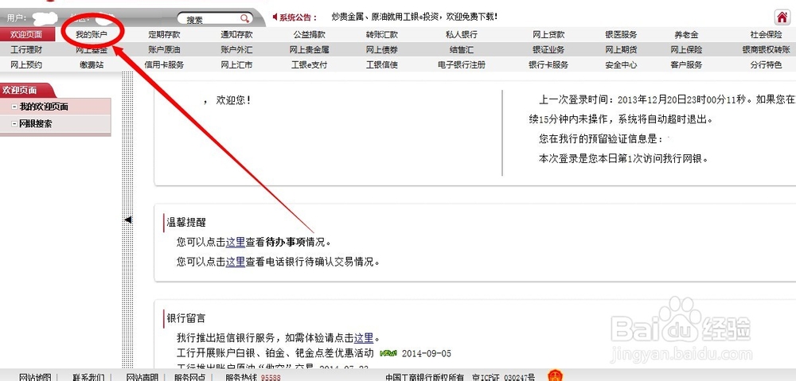Click the 系统公告 scrolling announcement text
This screenshot has width=796, height=381.
click(x=414, y=17)
